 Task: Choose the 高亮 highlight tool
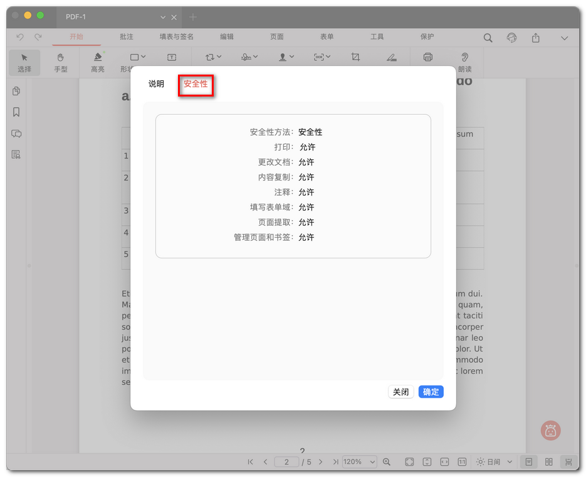pyautogui.click(x=97, y=63)
